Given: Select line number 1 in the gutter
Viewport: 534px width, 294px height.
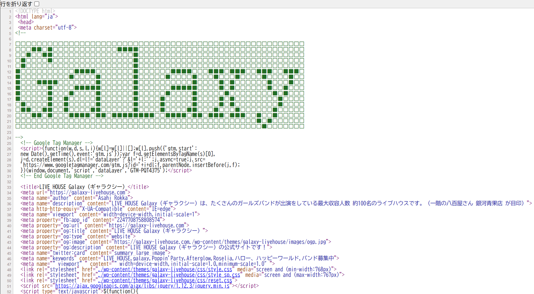Looking at the screenshot, I should coord(10,12).
